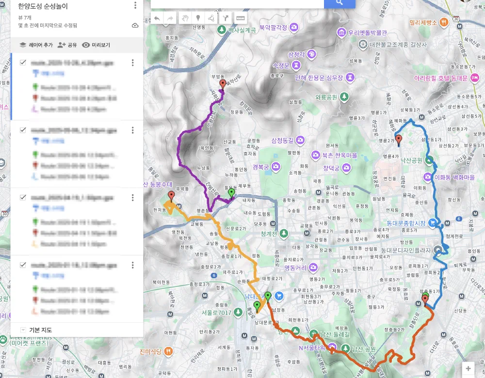Click the 공유 share button

point(67,45)
